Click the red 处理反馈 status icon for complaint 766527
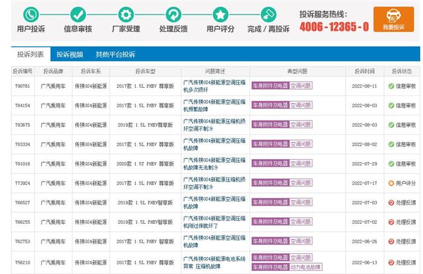 (x=391, y=203)
